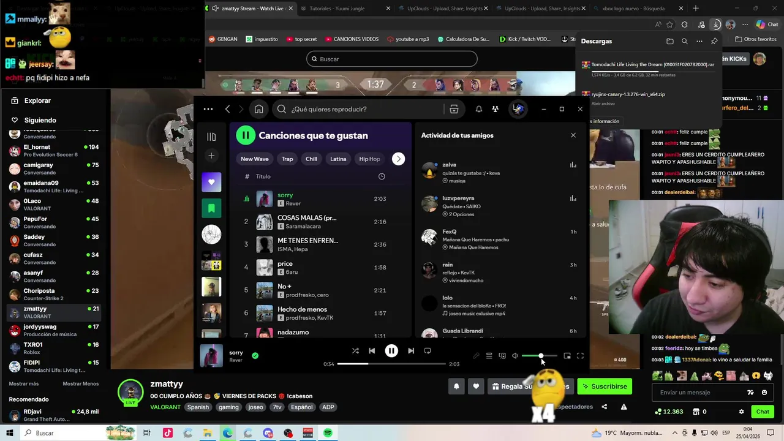Screen dimensions: 784x441
Task: Click the Spanish stream tag
Action: pyautogui.click(x=198, y=407)
